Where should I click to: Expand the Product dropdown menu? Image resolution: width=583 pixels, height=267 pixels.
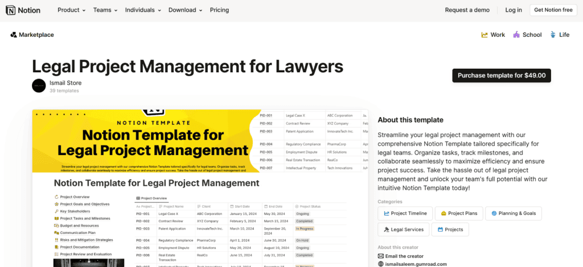coord(71,10)
